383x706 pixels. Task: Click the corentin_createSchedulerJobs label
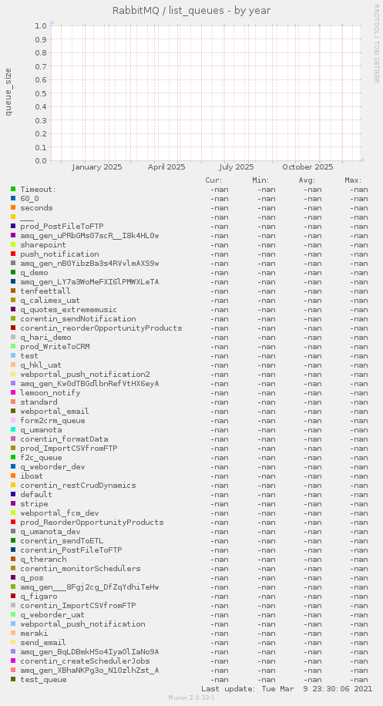pos(85,661)
